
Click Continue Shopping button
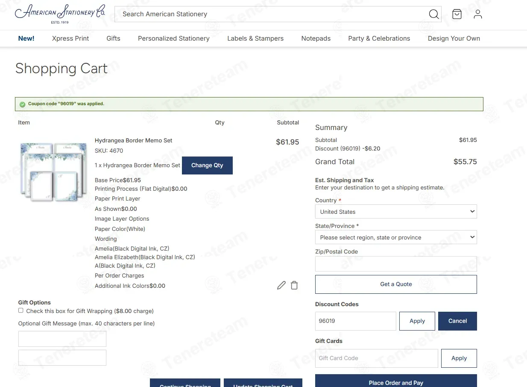point(185,383)
